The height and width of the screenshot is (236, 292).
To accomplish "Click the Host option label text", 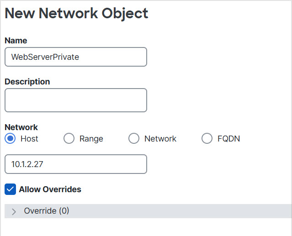I will point(29,139).
